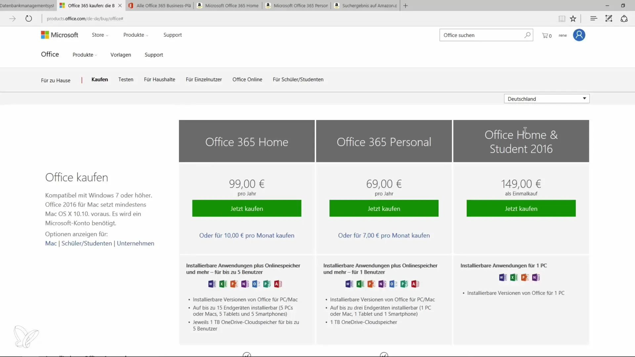Select the Für Schüler/Studenten tab
The width and height of the screenshot is (635, 357).
click(298, 80)
